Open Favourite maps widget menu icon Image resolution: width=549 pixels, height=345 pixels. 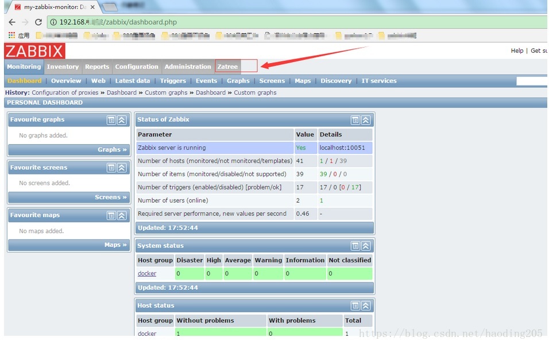pos(111,215)
